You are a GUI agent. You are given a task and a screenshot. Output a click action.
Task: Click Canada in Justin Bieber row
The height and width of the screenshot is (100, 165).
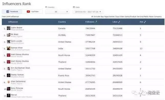coord(62,28)
